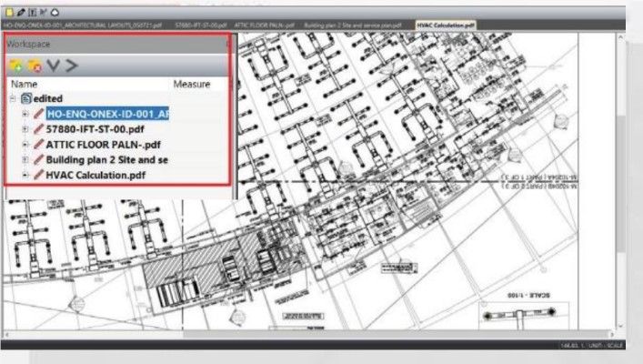Click the Measure column header
Viewport: 643px width, 364px height.
click(x=191, y=84)
